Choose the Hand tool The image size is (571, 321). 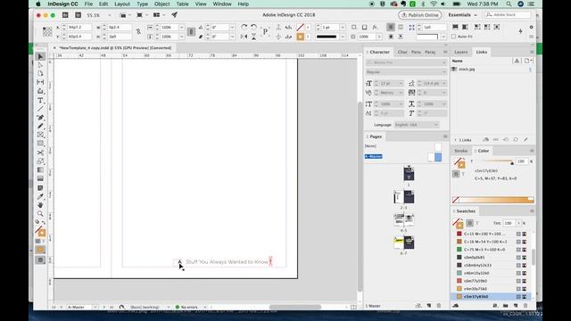point(40,205)
